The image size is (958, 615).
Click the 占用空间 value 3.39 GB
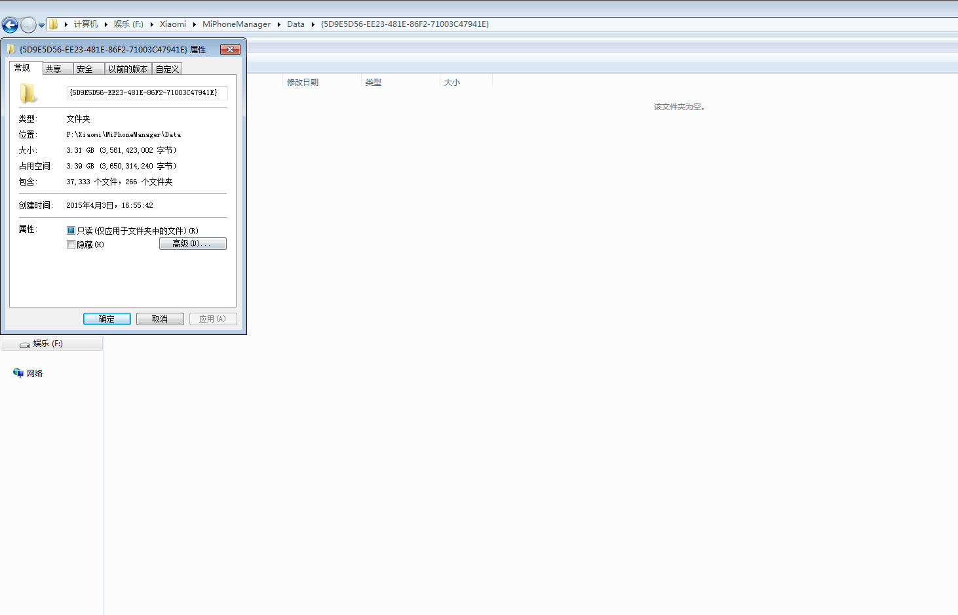pos(121,166)
